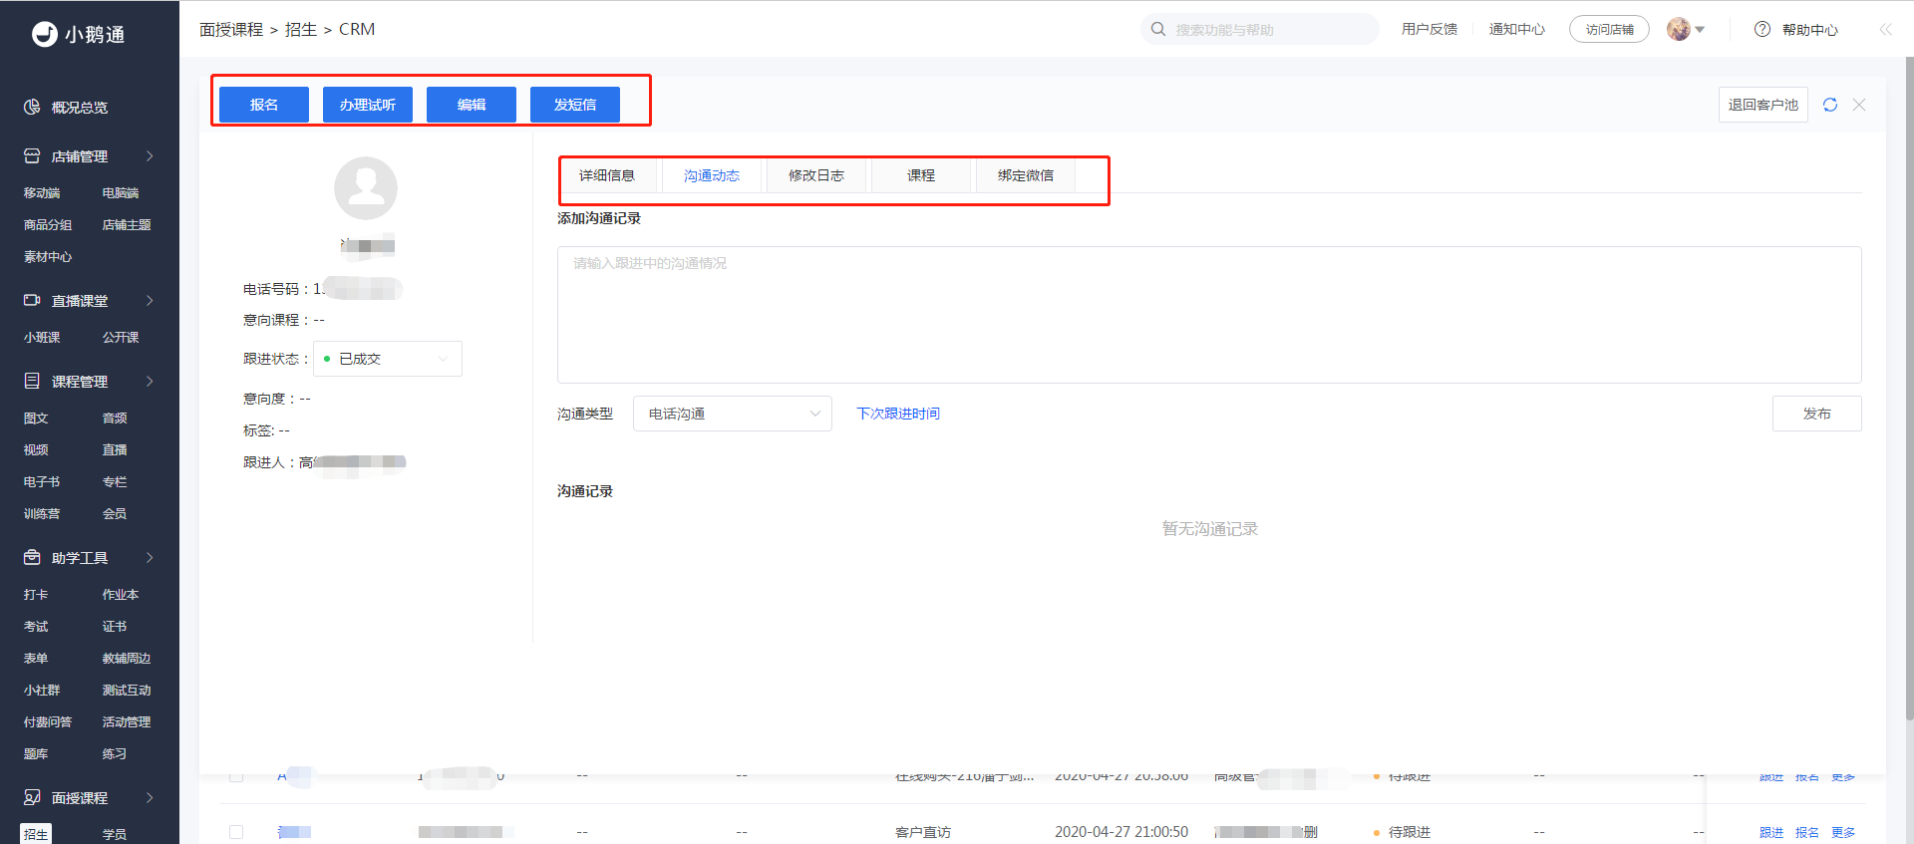
Task: Expand the 课程管理 section chevron
Action: click(x=150, y=381)
